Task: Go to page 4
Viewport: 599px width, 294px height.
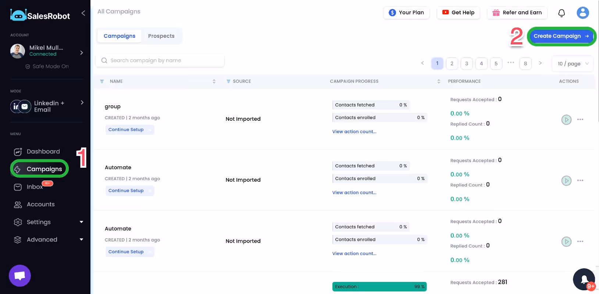Action: 481,63
